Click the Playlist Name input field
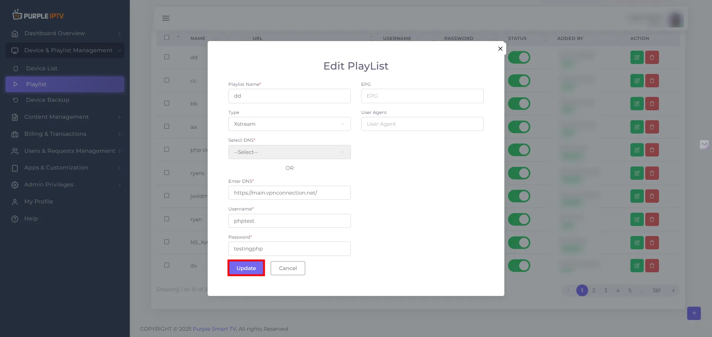This screenshot has height=337, width=712. click(x=289, y=96)
